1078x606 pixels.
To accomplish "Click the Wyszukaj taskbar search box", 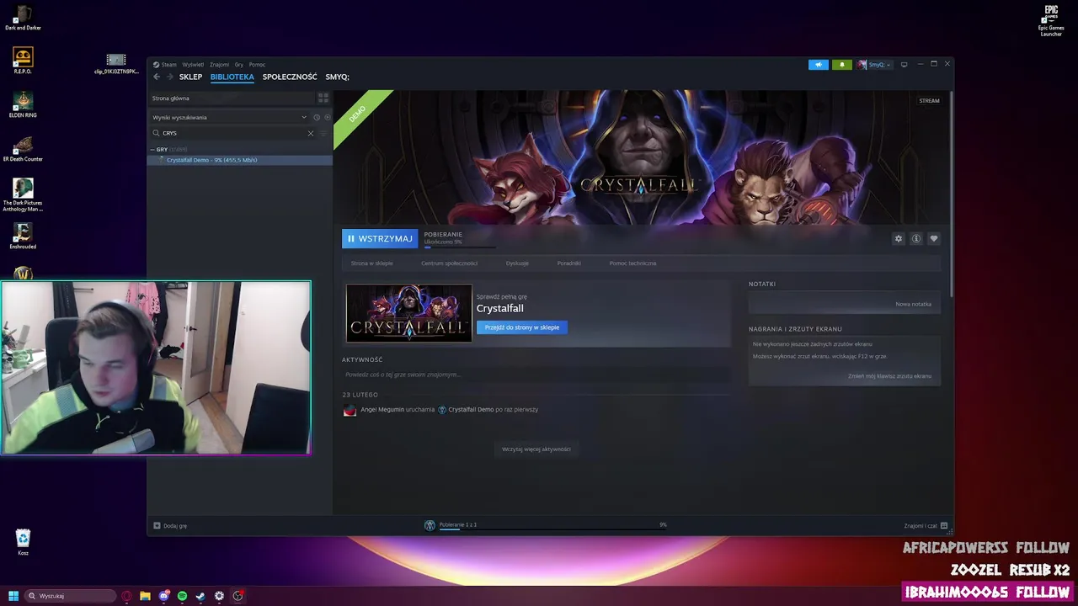I will coord(71,596).
